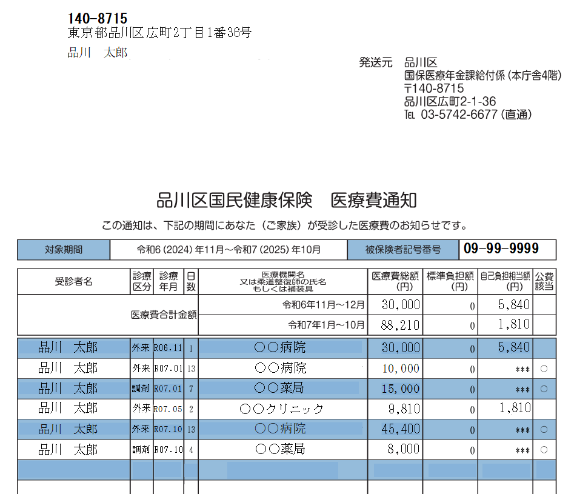Select the 医療費総額 column header
574x494 pixels.
pyautogui.click(x=395, y=281)
